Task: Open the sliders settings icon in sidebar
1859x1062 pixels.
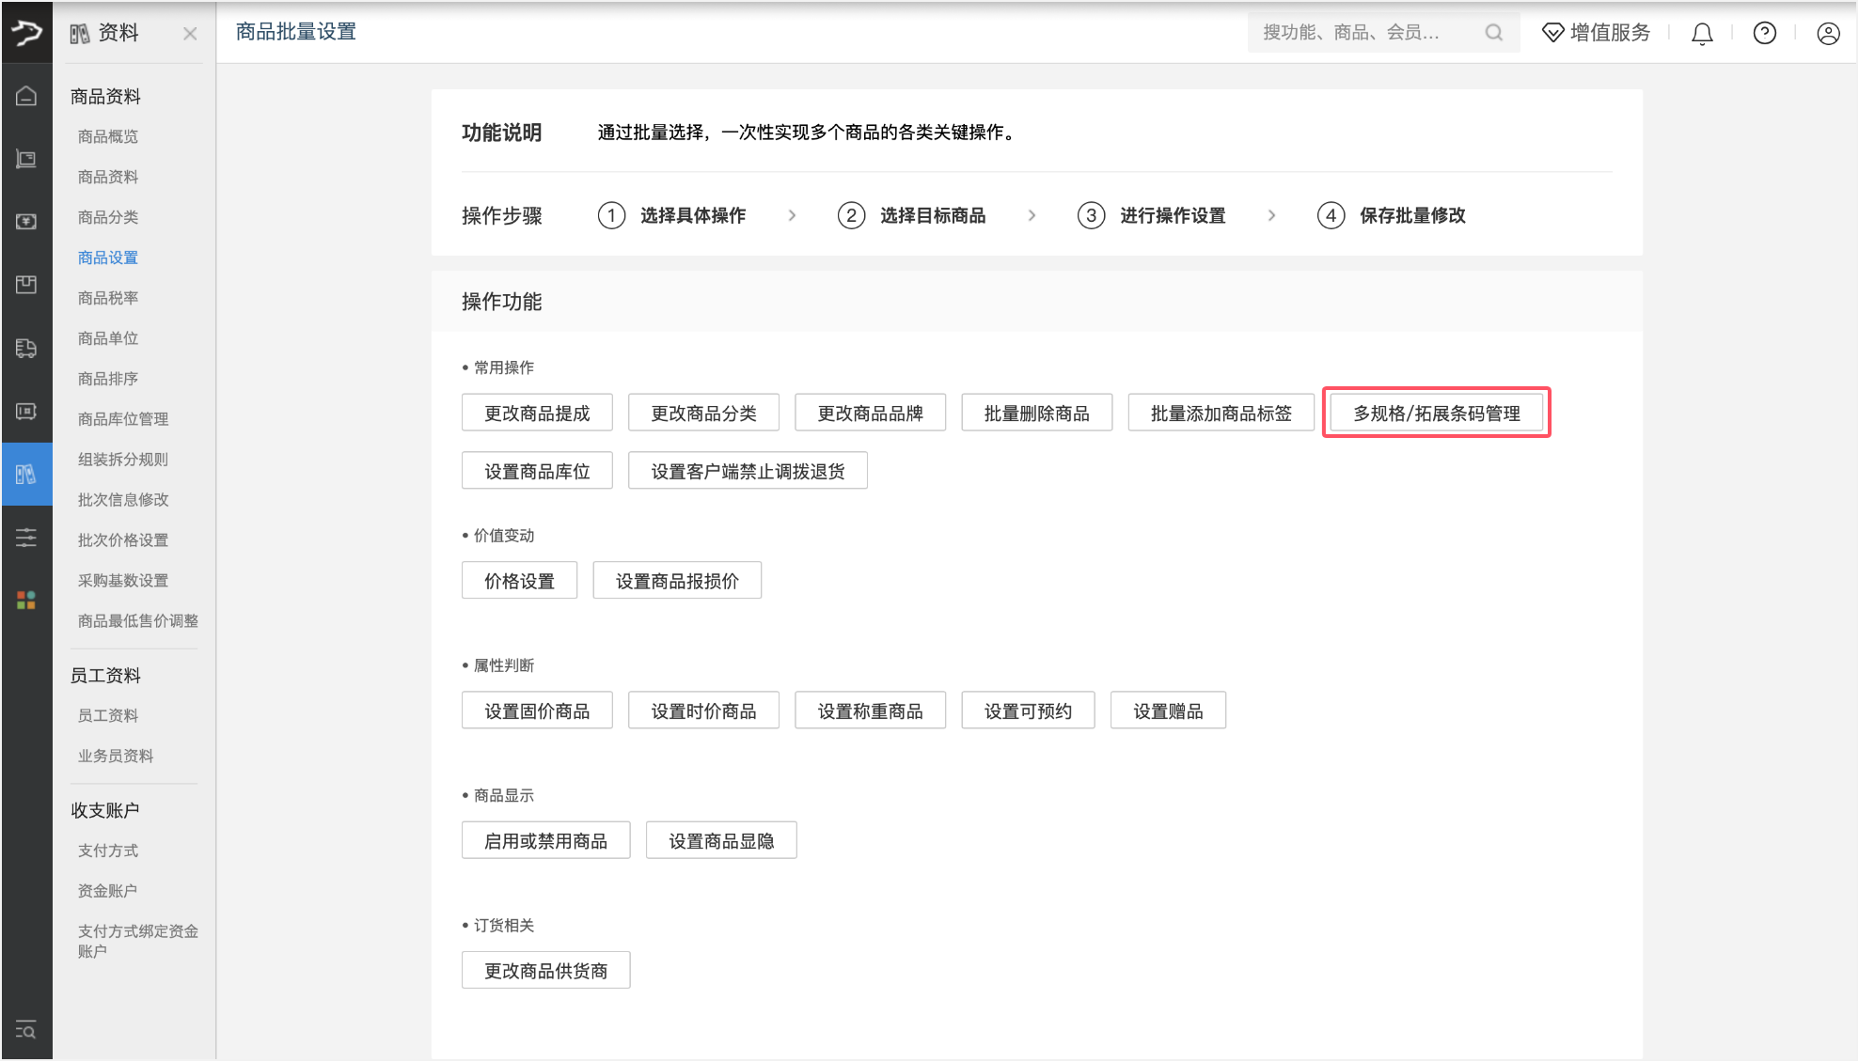Action: pos(26,538)
